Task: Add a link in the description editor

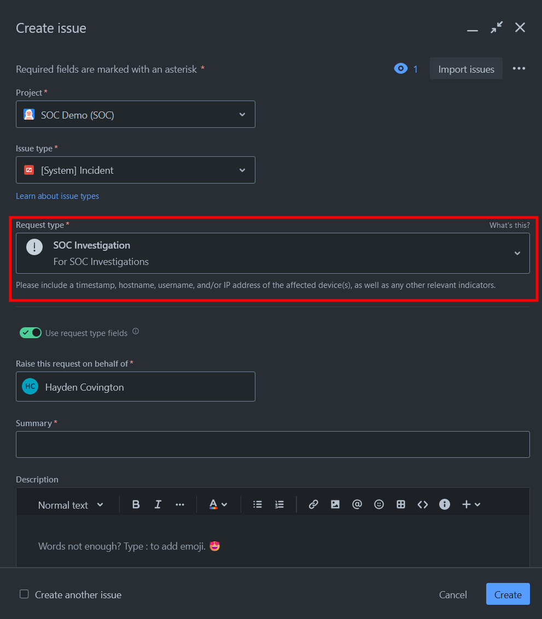Action: point(313,505)
